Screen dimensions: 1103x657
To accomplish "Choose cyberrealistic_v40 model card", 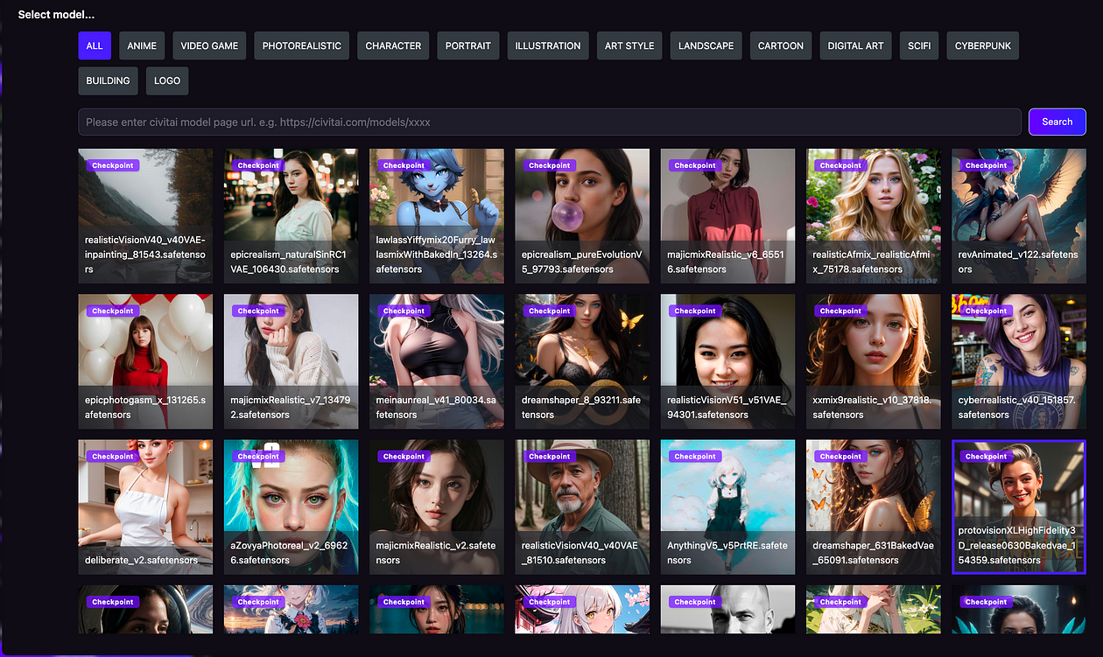I will (1019, 361).
